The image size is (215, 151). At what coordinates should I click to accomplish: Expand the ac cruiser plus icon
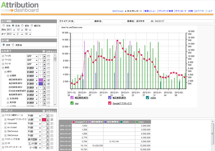[6, 128]
